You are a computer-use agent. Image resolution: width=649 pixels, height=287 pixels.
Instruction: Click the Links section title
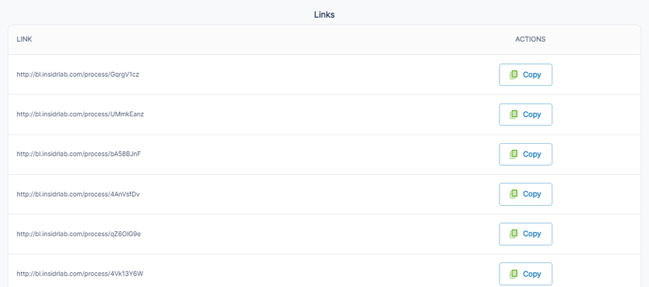(324, 14)
